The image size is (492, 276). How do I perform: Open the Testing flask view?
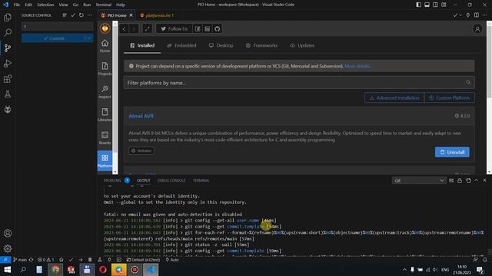pos(8,94)
